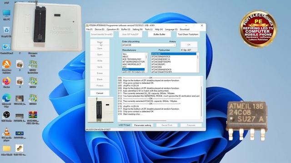
Task: Click the IC Qty: 487 label
Action: point(186,50)
